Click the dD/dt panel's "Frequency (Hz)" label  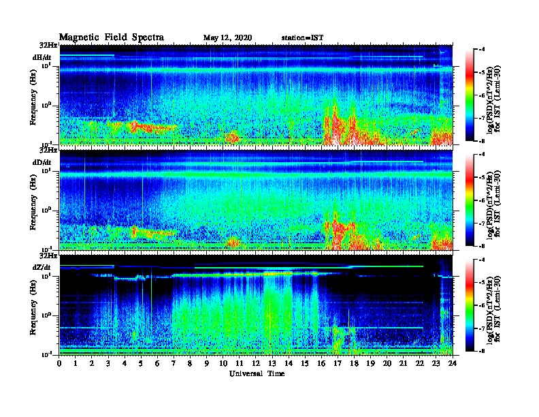(33, 202)
